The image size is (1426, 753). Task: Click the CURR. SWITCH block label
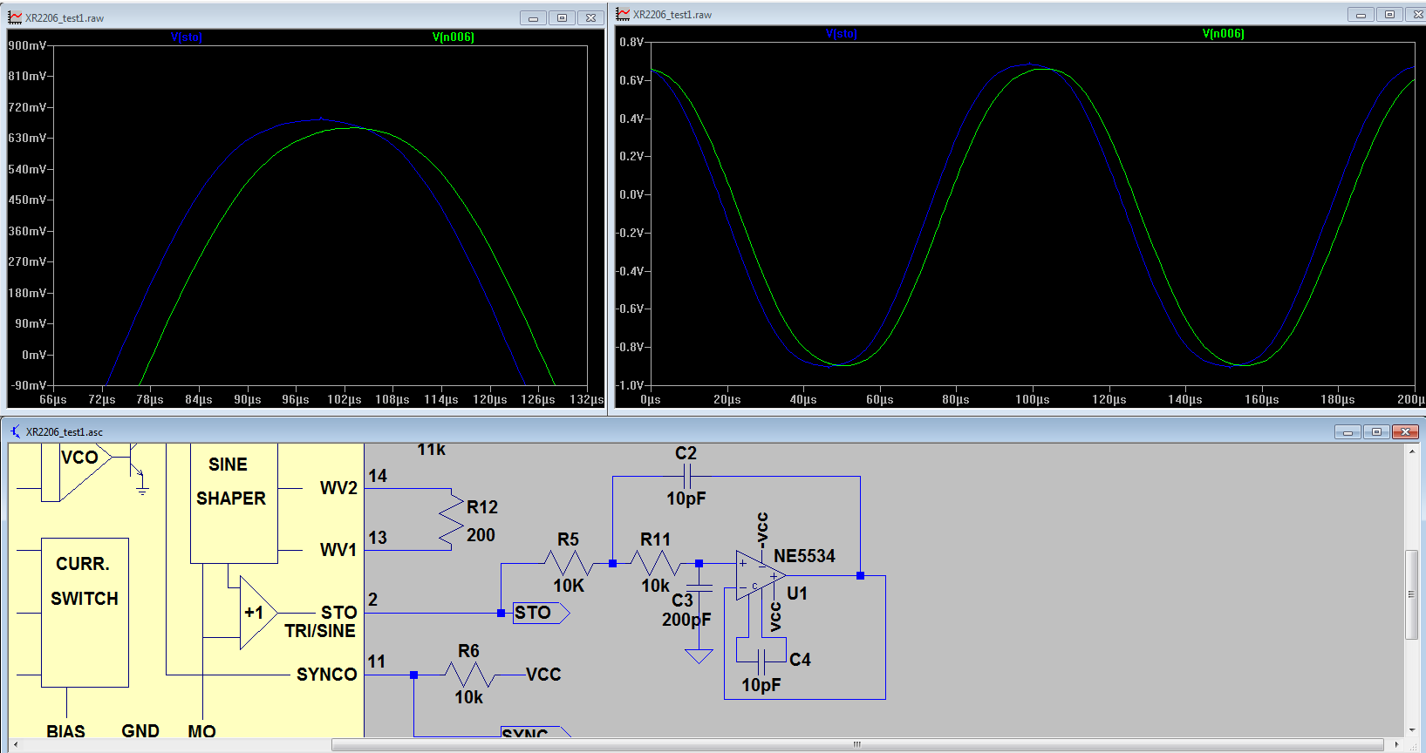[85, 581]
